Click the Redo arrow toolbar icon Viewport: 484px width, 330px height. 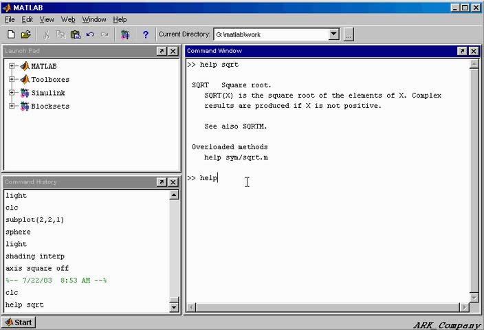click(104, 34)
